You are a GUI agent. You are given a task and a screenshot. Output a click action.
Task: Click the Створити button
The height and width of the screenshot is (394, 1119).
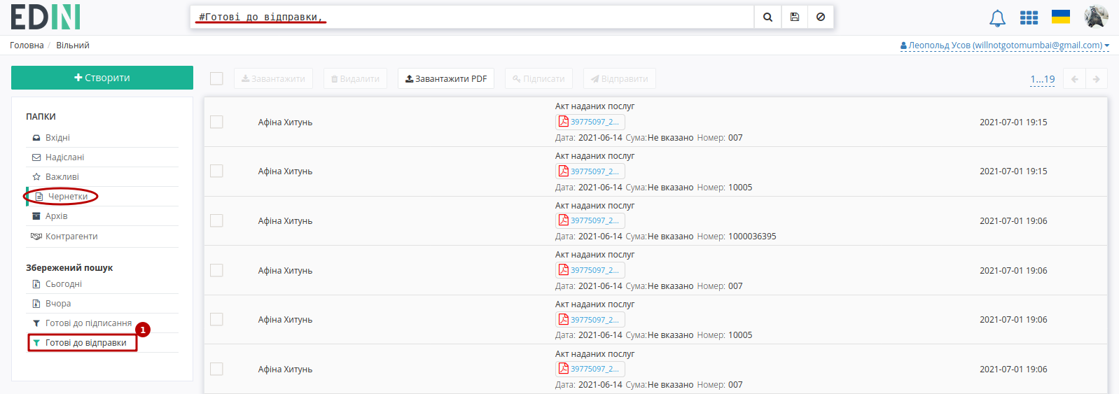pyautogui.click(x=102, y=78)
